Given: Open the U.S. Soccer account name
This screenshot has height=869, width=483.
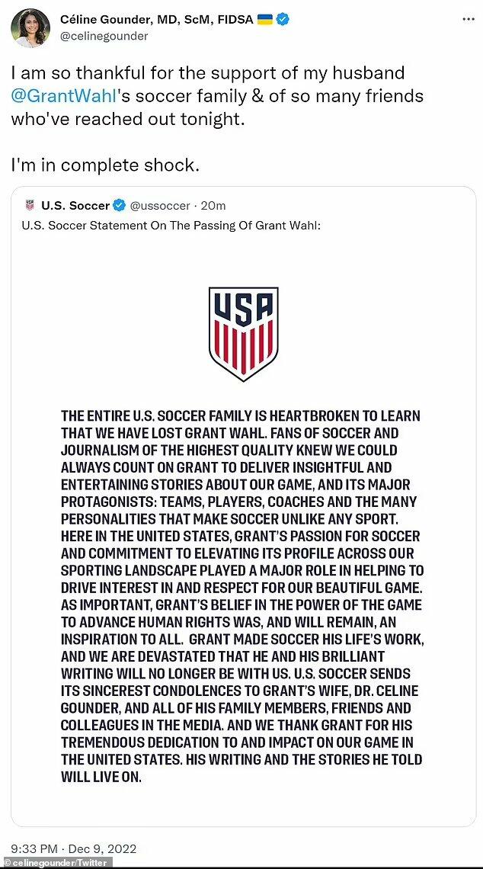Looking at the screenshot, I should (x=75, y=206).
